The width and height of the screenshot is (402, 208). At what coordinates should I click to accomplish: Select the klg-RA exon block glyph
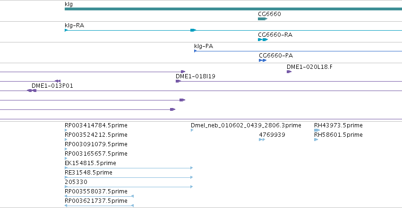pos(193,30)
